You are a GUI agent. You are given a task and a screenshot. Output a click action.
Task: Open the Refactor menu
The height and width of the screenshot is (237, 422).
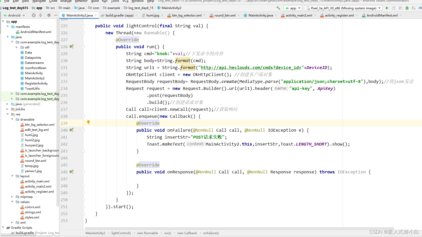click(81, 1)
